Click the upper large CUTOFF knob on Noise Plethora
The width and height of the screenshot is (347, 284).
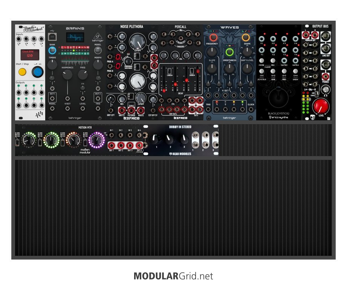pyautogui.click(x=138, y=41)
